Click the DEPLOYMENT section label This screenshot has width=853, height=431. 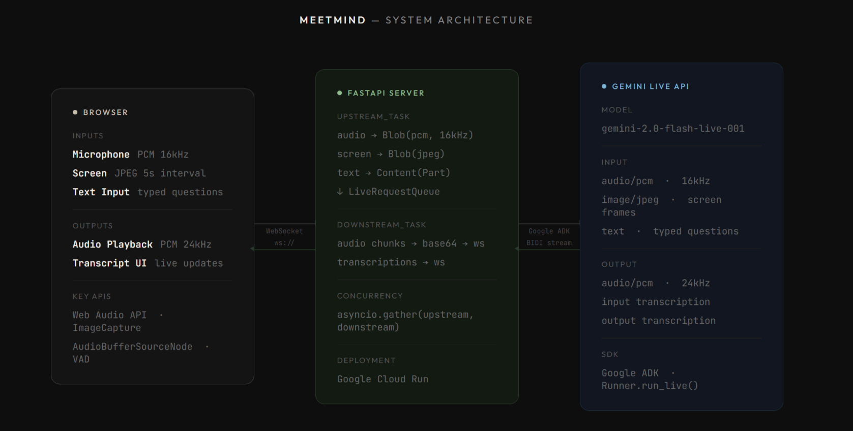tap(366, 360)
